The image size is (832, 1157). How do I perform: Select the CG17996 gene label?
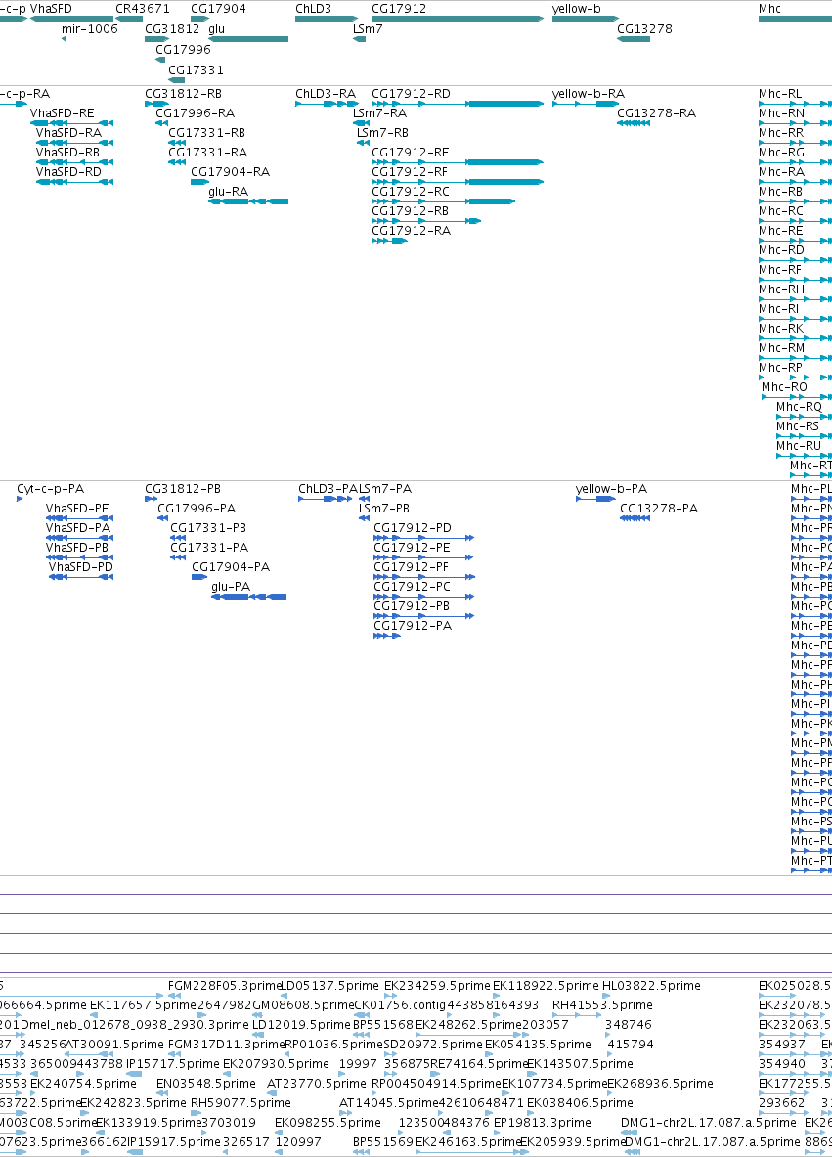(x=183, y=50)
